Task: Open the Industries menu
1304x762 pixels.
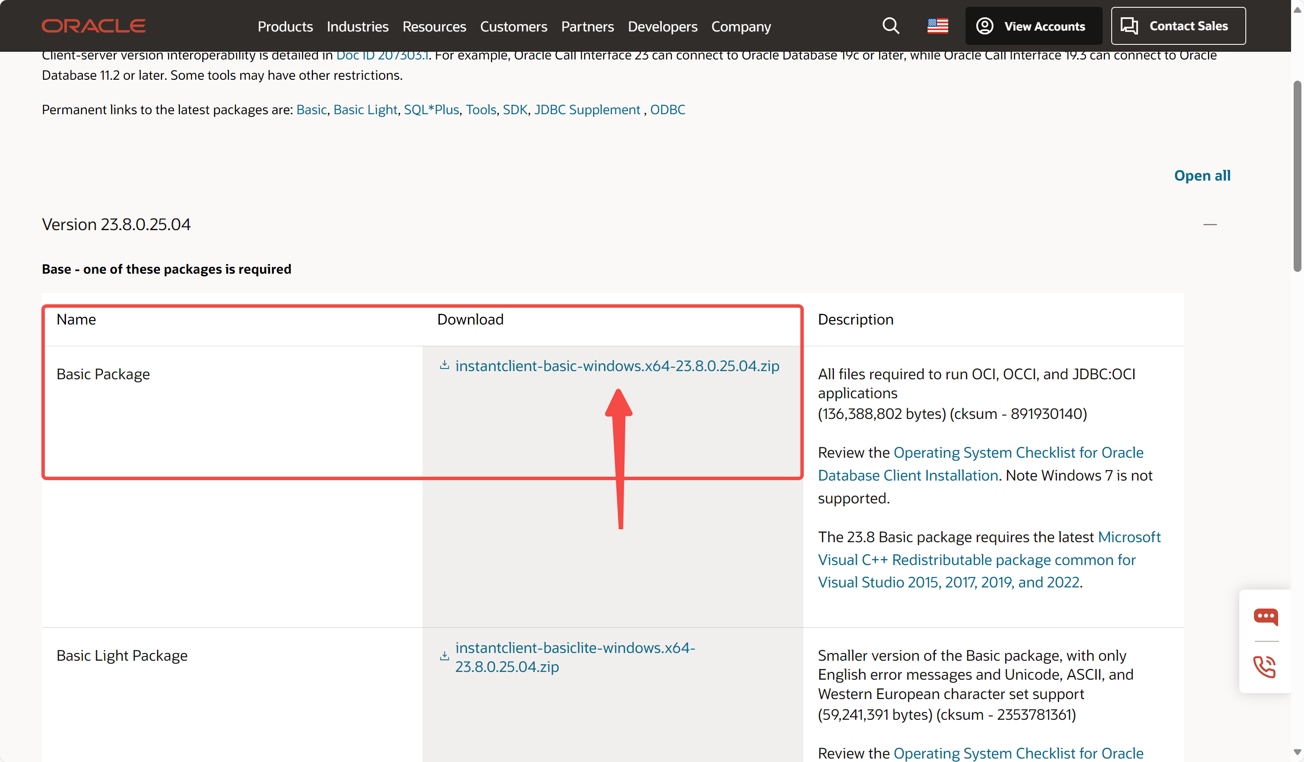Action: click(x=357, y=26)
